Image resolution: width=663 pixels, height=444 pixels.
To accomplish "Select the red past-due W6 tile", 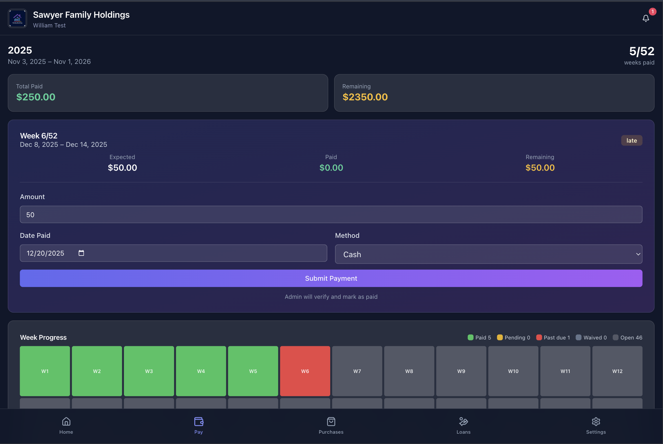I will 305,371.
